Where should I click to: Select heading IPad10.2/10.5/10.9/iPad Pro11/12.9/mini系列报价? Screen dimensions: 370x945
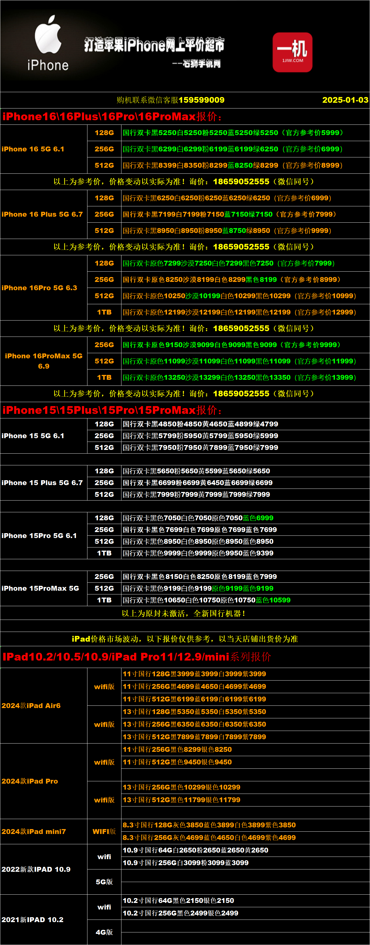click(137, 657)
